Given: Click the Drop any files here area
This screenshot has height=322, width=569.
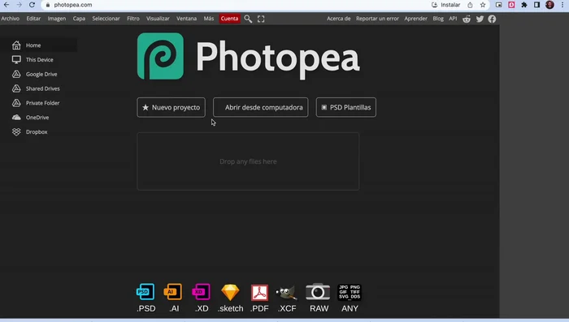Looking at the screenshot, I should pos(248,161).
